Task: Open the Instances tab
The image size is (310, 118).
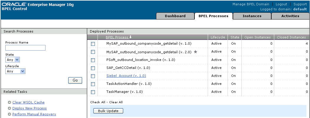Action: (252, 16)
